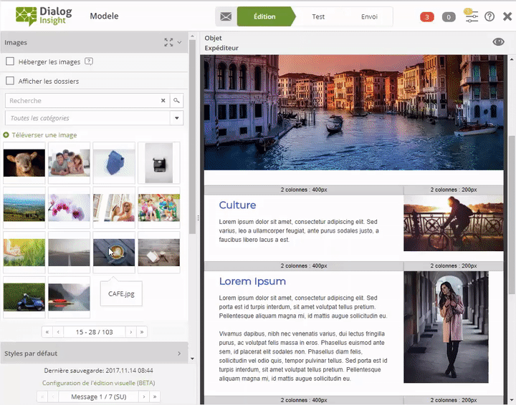The width and height of the screenshot is (516, 405).
Task: Go to first image page
Action: tap(47, 332)
